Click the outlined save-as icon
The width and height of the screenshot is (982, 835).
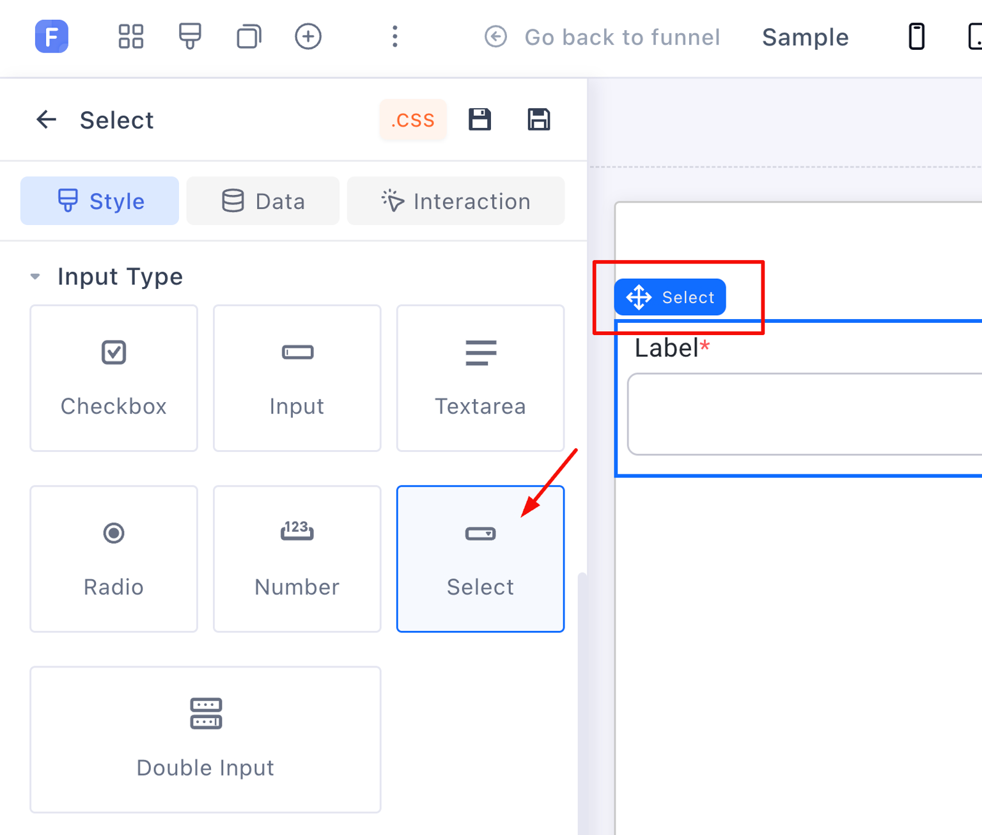click(x=538, y=120)
